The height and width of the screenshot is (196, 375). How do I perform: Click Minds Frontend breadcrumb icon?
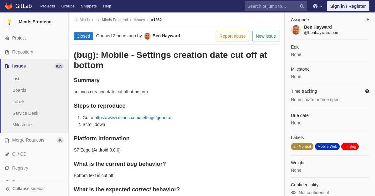98,20
